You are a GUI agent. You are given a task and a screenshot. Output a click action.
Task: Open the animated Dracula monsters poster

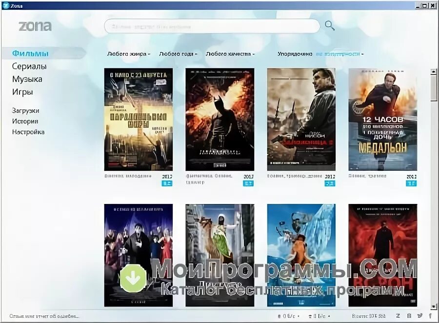pos(139,255)
